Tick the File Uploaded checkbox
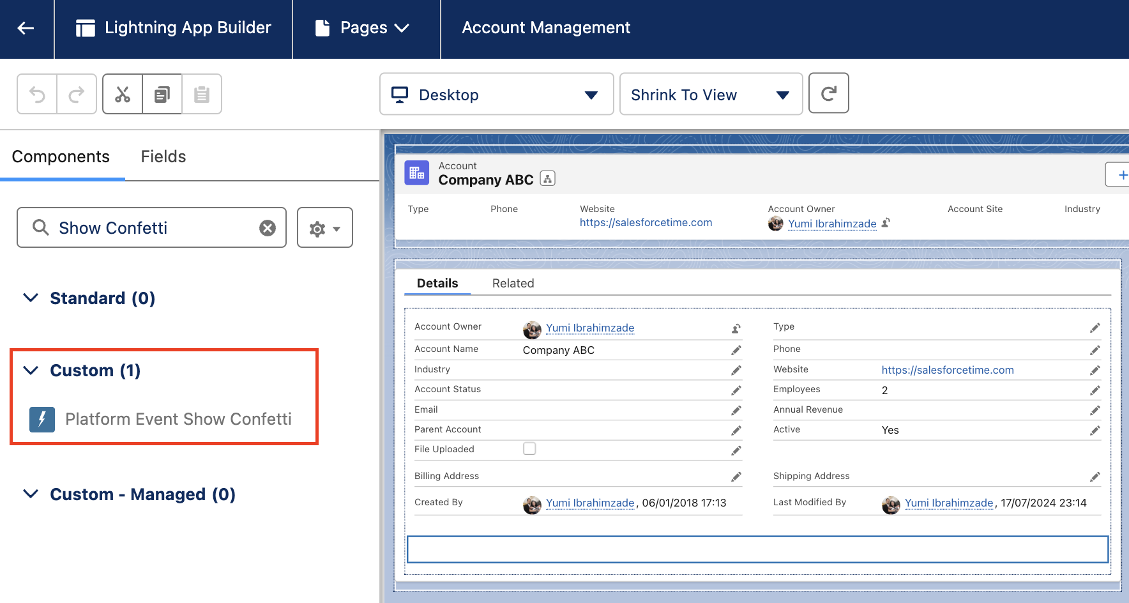This screenshot has height=603, width=1129. 529,448
